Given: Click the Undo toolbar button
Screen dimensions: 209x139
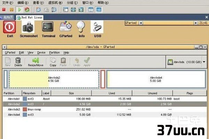Looking at the screenshot, I should [77, 62].
